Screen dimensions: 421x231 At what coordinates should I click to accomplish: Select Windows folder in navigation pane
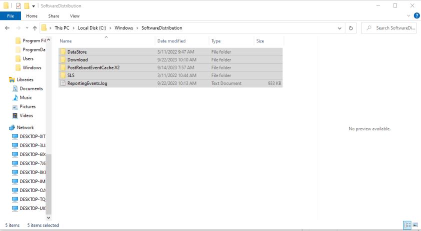28,67
